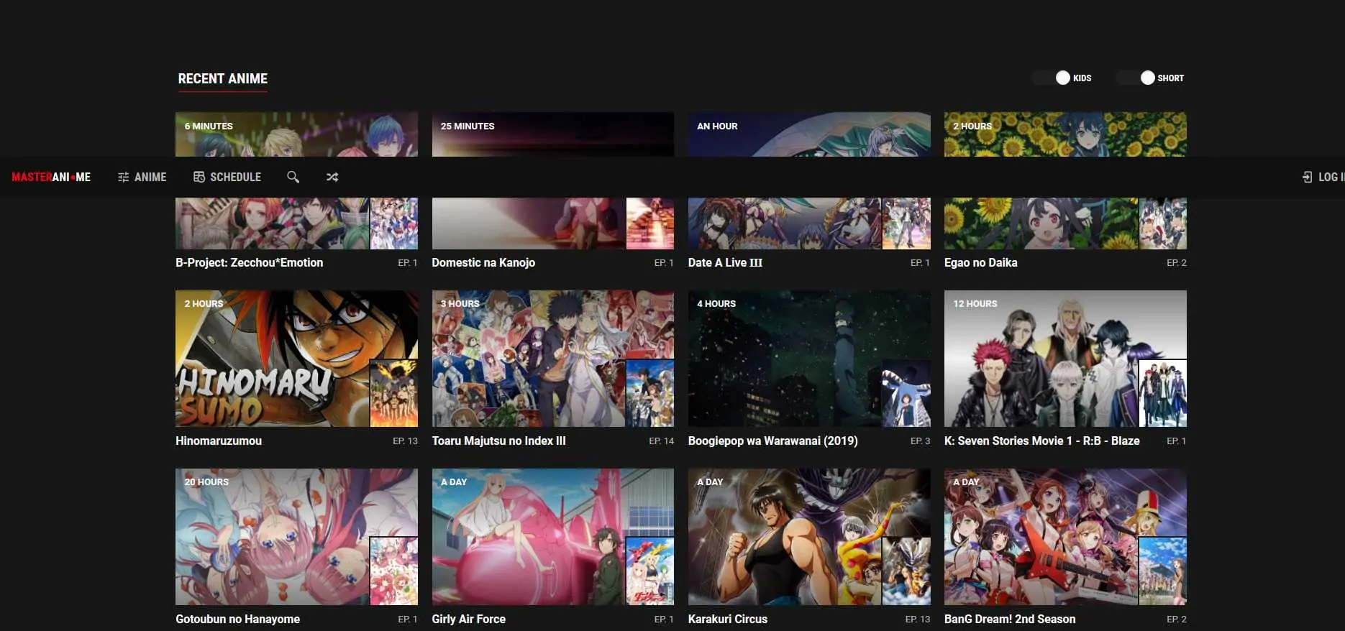Click BanG Dream! 2nd Season title
Viewport: 1345px width, 631px height.
tap(1010, 620)
